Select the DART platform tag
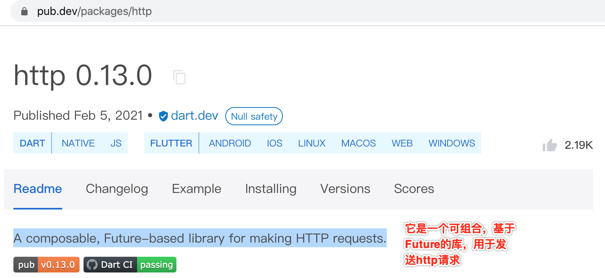This screenshot has height=278, width=605. tap(32, 143)
